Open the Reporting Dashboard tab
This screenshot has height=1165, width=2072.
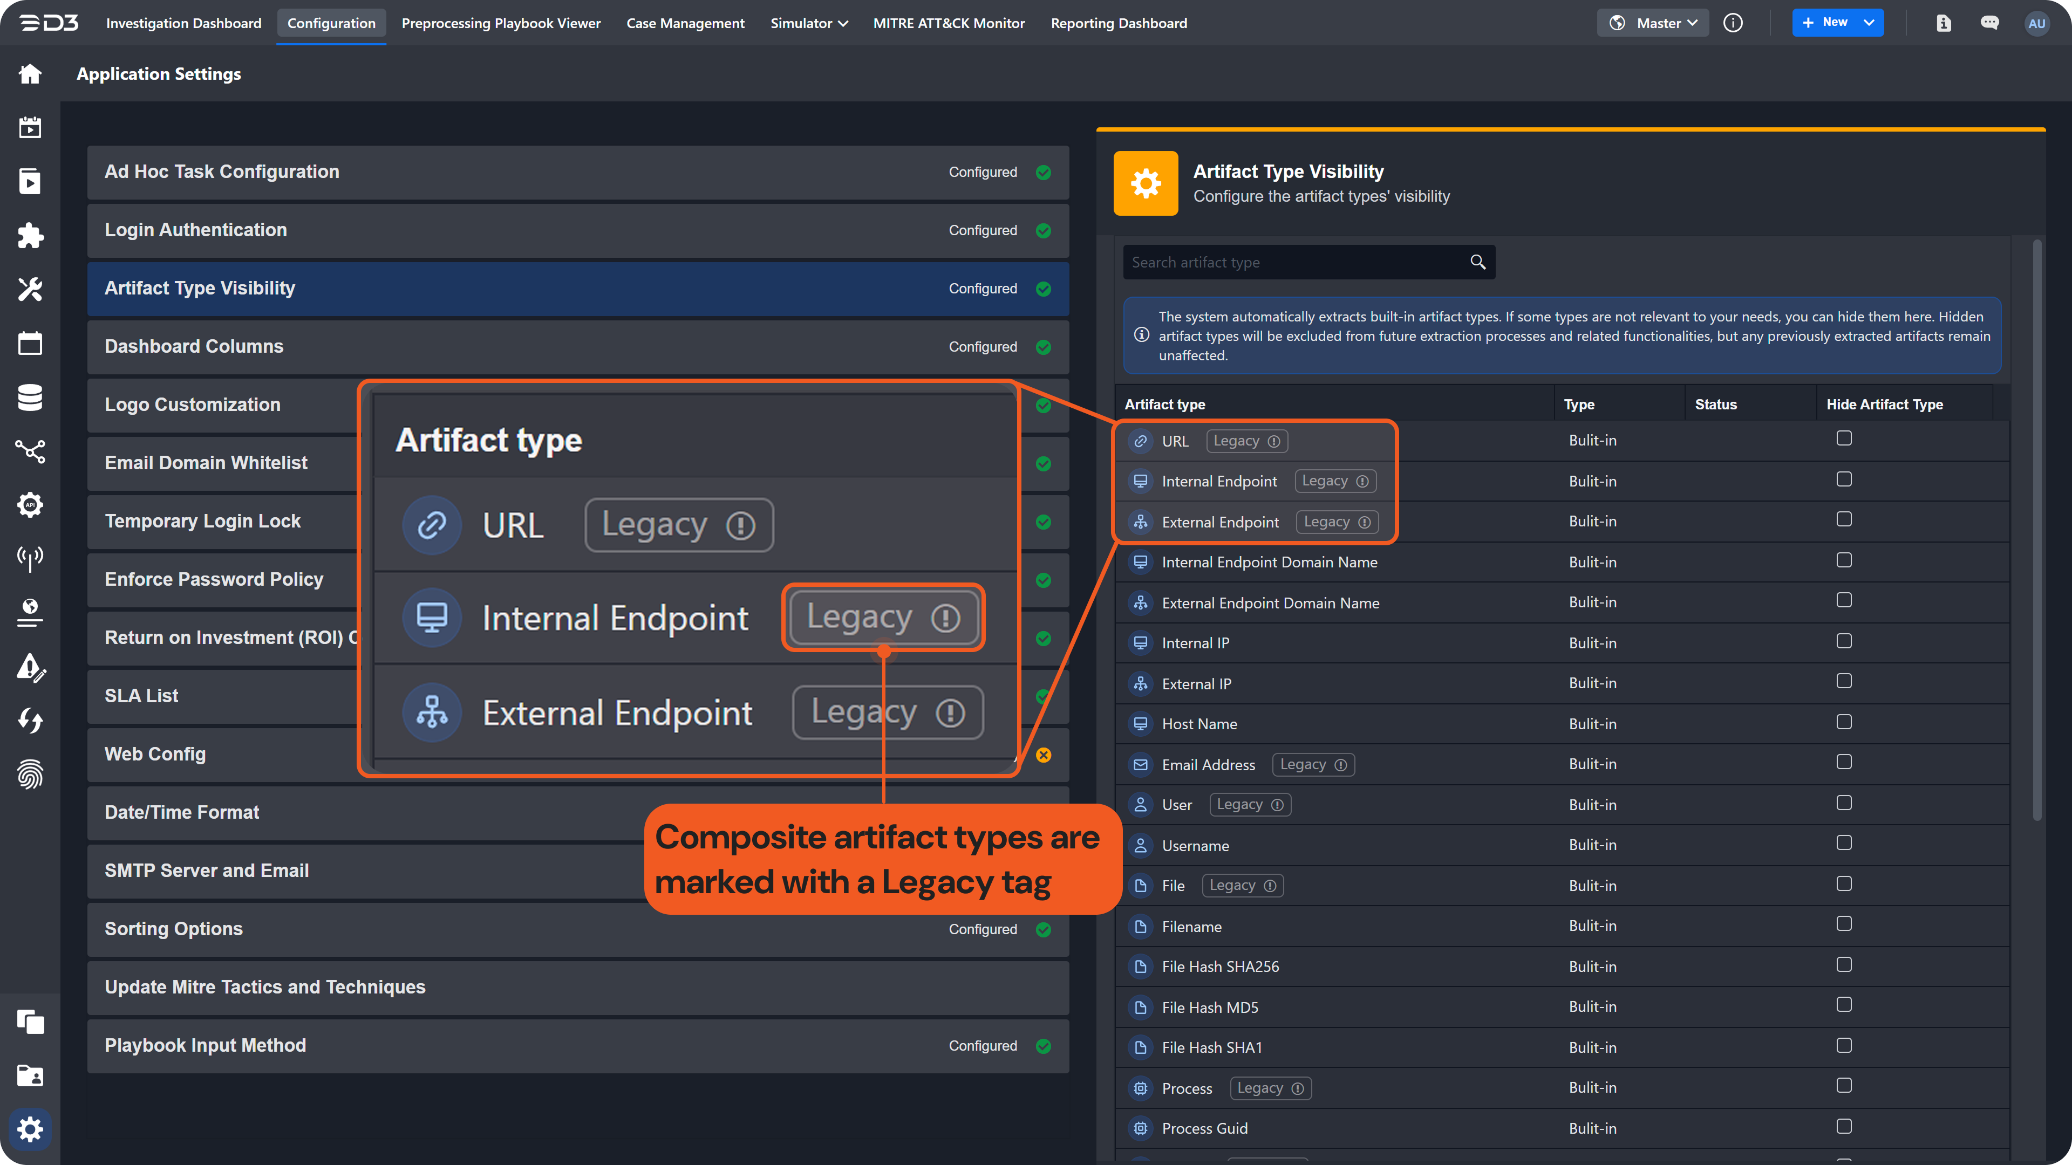(1118, 23)
